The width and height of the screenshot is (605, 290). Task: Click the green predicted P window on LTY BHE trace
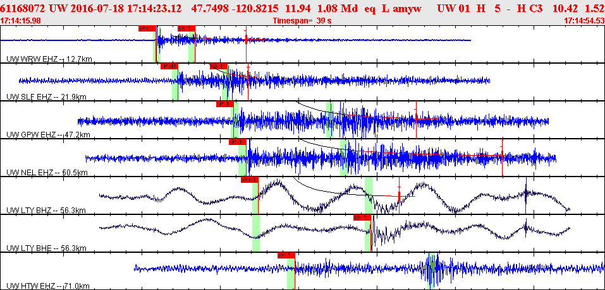click(x=256, y=233)
